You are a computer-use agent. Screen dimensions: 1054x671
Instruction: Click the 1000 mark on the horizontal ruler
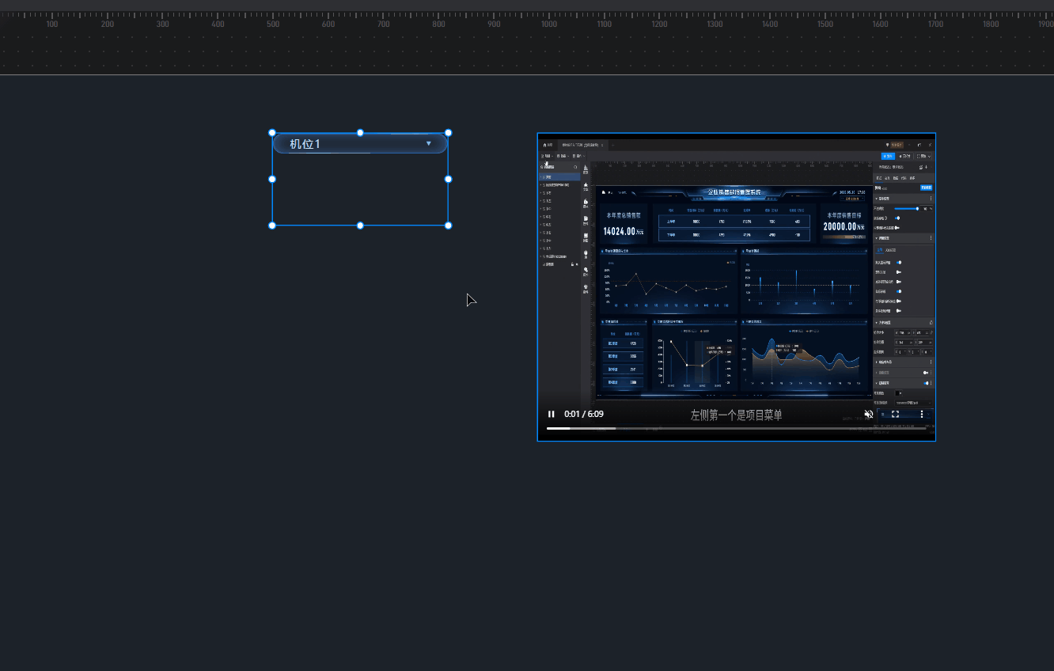pyautogui.click(x=549, y=24)
